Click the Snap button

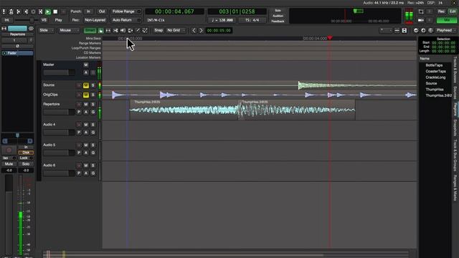coord(158,30)
